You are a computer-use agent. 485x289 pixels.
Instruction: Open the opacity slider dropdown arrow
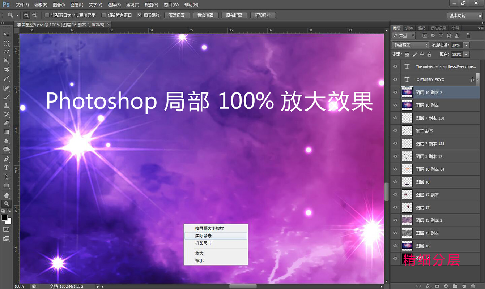466,45
